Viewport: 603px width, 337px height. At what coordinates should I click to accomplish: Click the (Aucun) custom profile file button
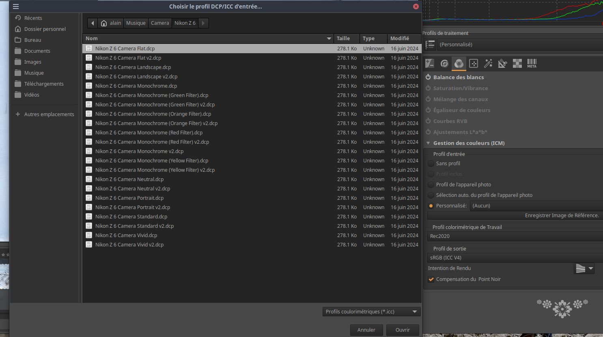point(536,206)
